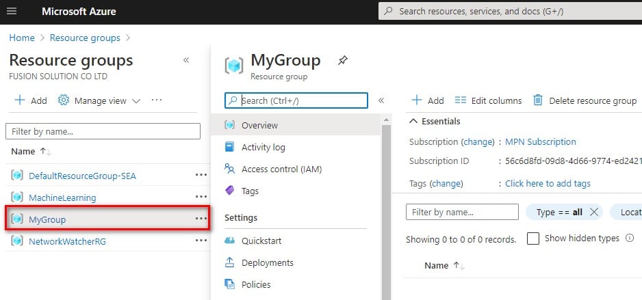Change the subscription via change link
This screenshot has width=642, height=300.
click(478, 142)
